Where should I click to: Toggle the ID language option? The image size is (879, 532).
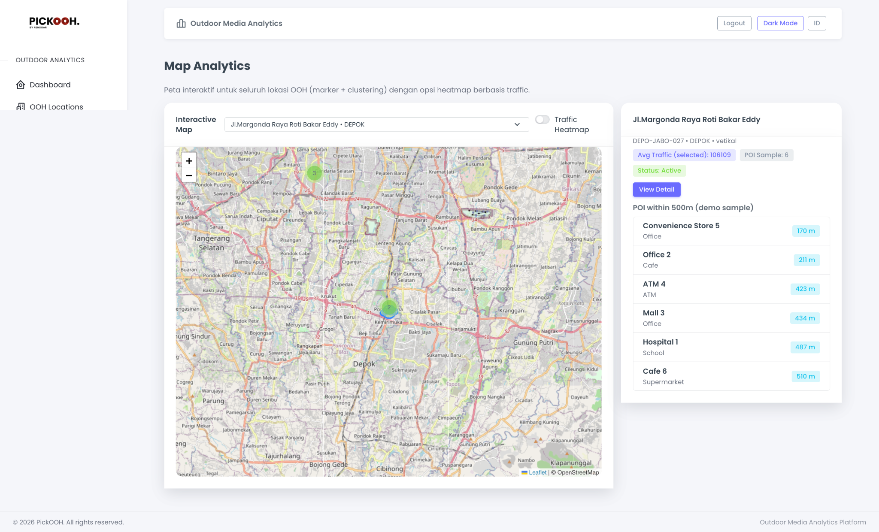click(x=817, y=23)
